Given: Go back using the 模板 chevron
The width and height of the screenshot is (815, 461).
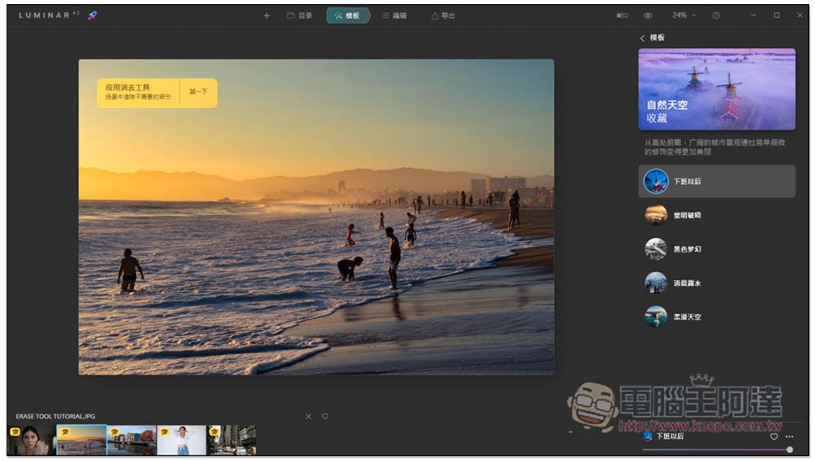Looking at the screenshot, I should (642, 38).
